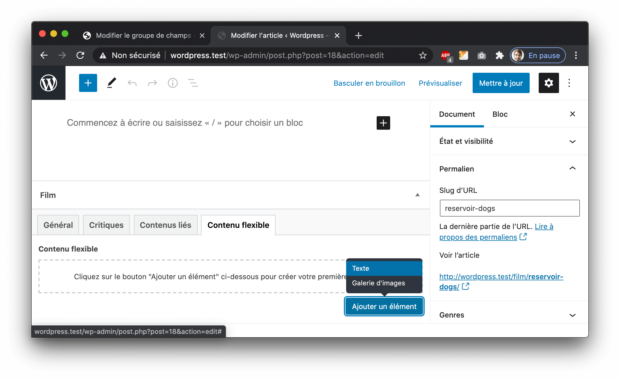Viewport: 620px width, 379px height.
Task: Select the edit (pencil) tool mode
Action: (x=112, y=83)
